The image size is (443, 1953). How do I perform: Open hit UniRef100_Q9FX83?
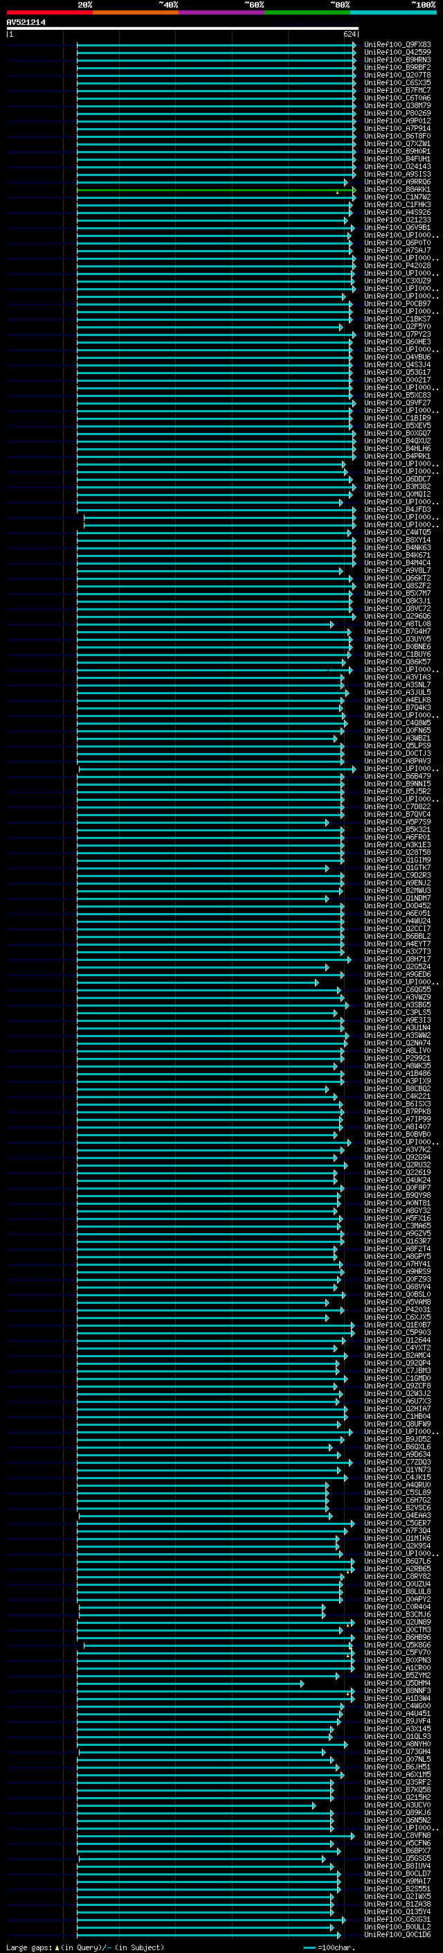pyautogui.click(x=397, y=45)
